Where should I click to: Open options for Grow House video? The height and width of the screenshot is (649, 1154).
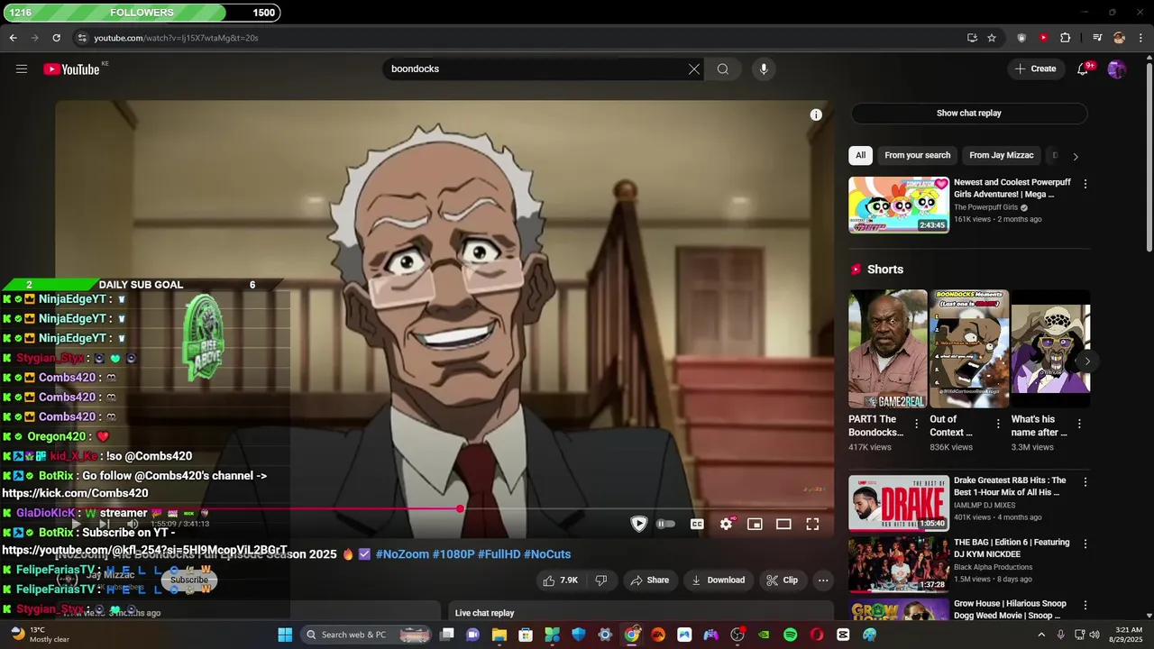click(1085, 606)
